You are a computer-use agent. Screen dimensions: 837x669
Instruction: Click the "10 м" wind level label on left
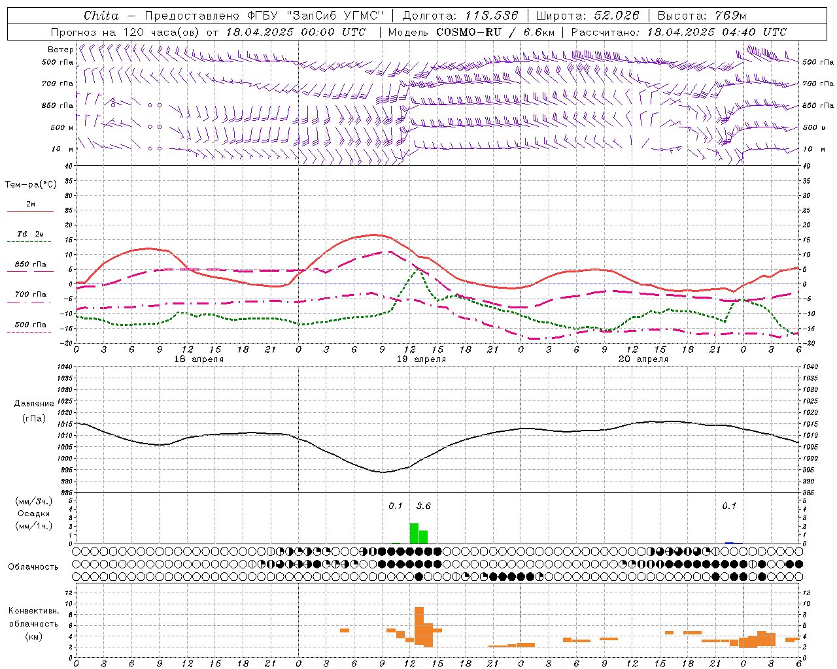pos(62,149)
